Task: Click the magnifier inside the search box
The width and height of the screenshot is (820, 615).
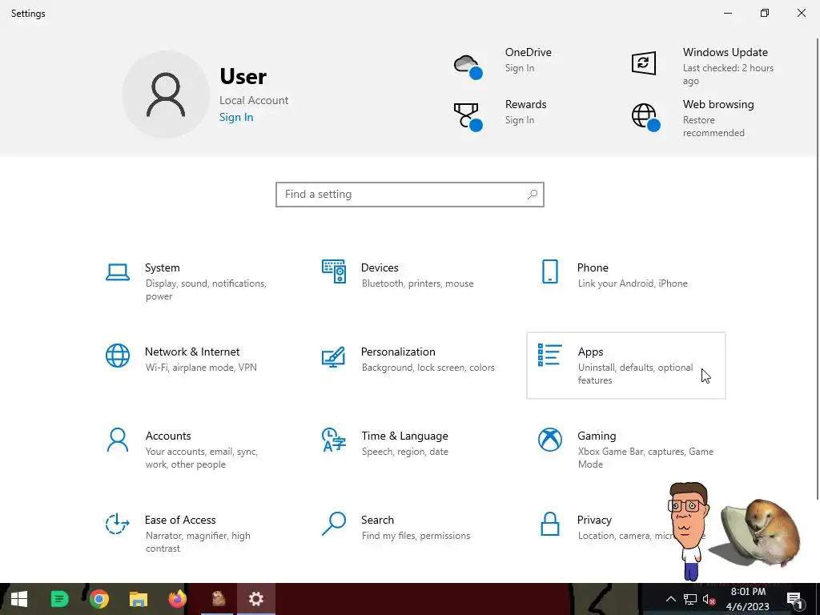Action: [x=533, y=195]
